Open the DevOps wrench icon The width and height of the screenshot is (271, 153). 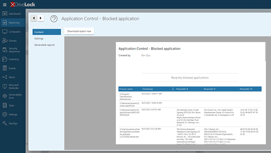click(5, 123)
